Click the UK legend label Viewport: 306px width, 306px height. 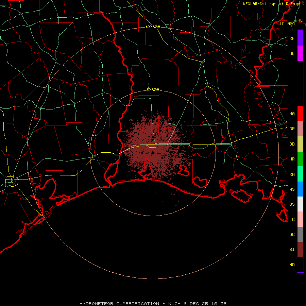point(292,53)
